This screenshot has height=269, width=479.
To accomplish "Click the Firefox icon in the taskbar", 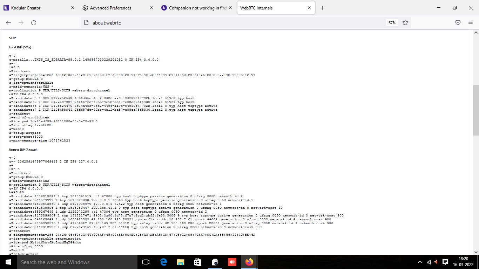I will coord(249,262).
